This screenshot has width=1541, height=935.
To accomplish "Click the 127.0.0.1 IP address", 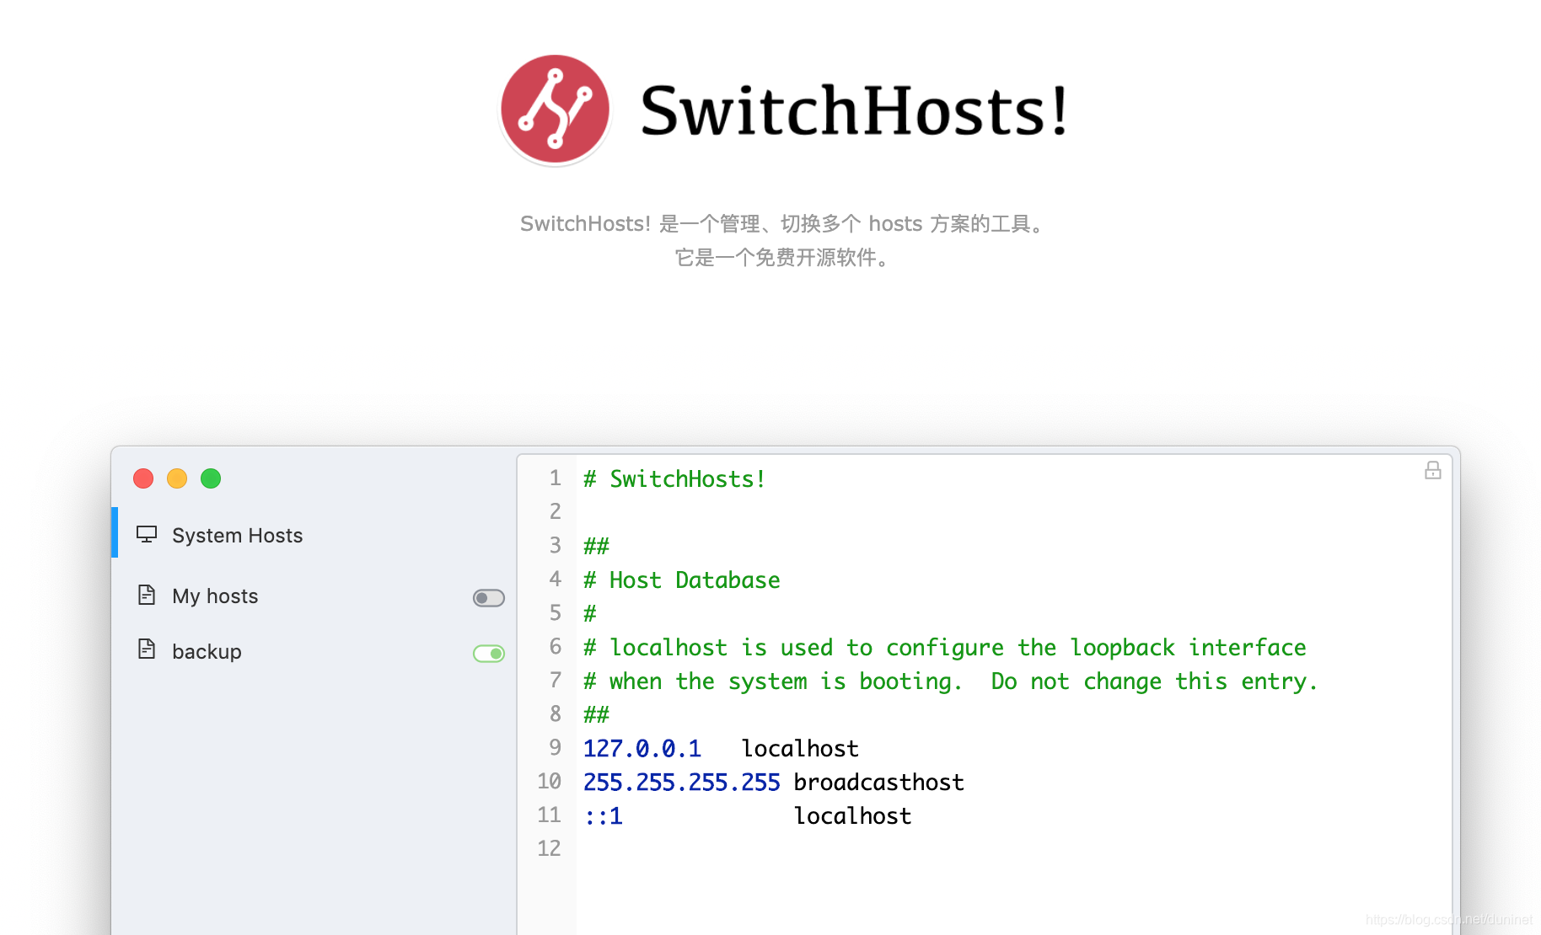I will pos(642,749).
